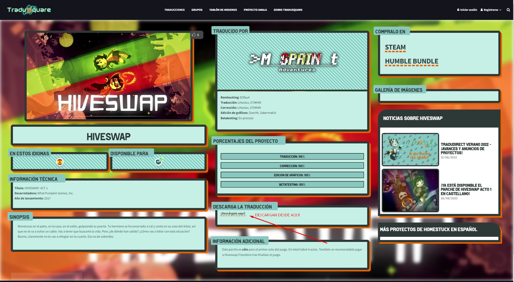Expand the Registrarse dropdown
514x282 pixels.
(491, 10)
